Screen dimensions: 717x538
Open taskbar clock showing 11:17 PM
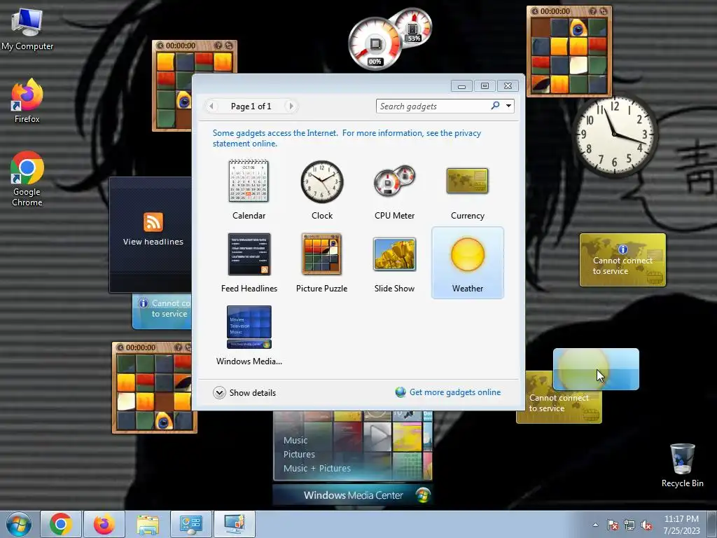[681, 524]
